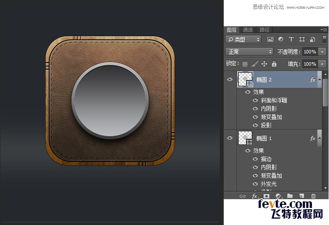Toggle 内阴影 visibility under 椭圆 1
This screenshot has height=225, width=329.
click(x=255, y=167)
